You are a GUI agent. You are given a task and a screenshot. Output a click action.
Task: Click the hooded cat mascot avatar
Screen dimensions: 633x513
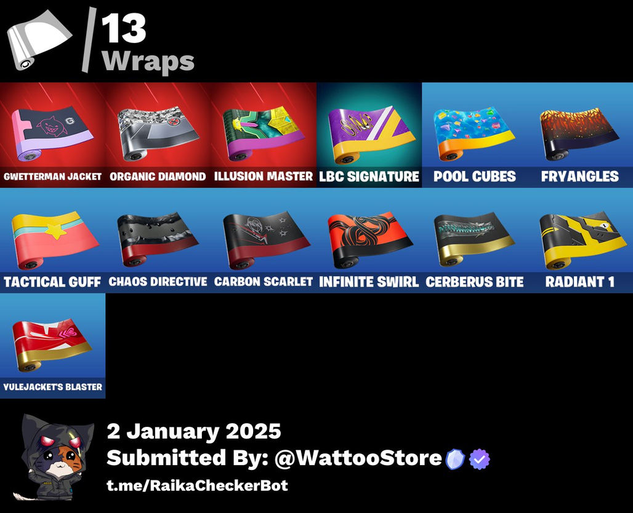54,457
